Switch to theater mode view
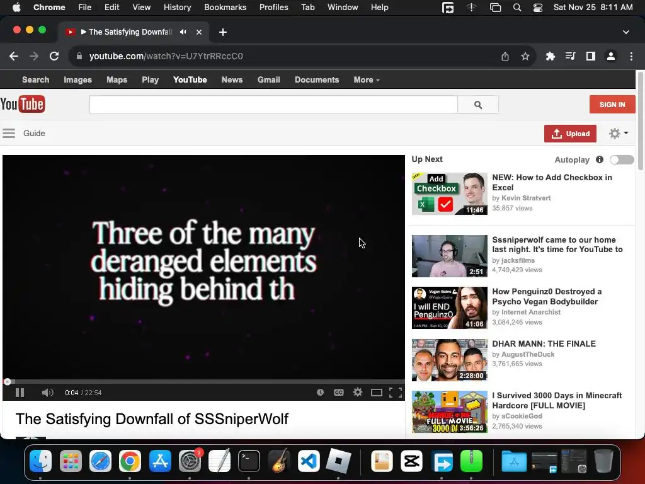The width and height of the screenshot is (645, 484). pyautogui.click(x=377, y=393)
